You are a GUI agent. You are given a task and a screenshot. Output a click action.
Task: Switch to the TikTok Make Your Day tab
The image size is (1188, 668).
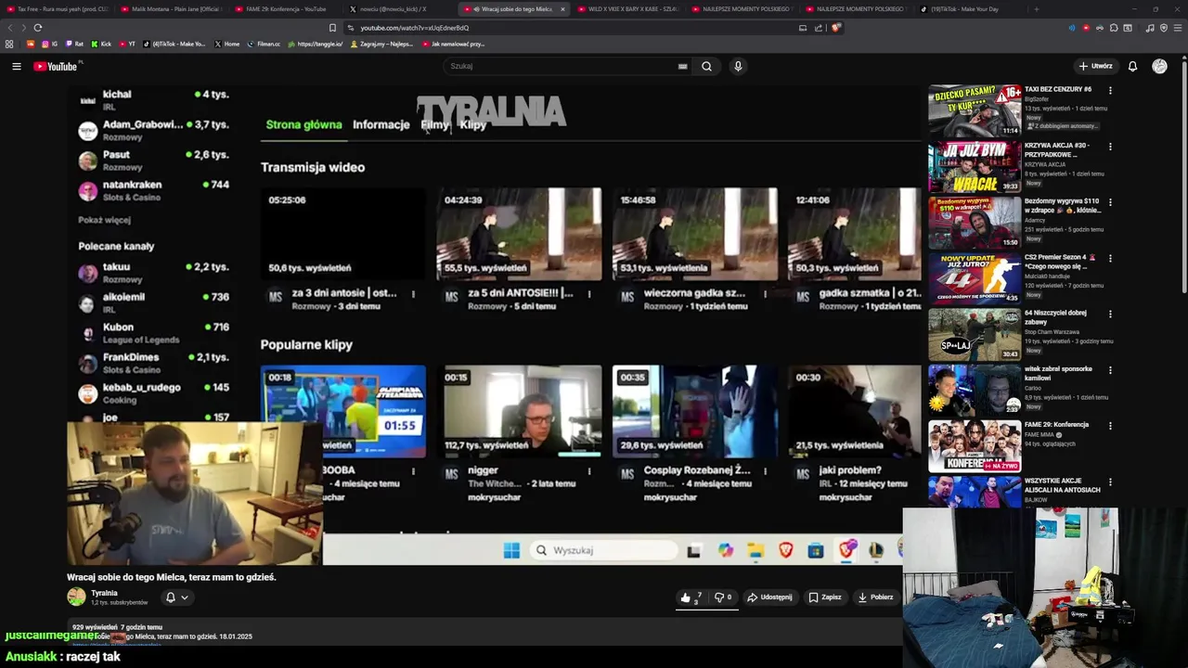tap(971, 8)
